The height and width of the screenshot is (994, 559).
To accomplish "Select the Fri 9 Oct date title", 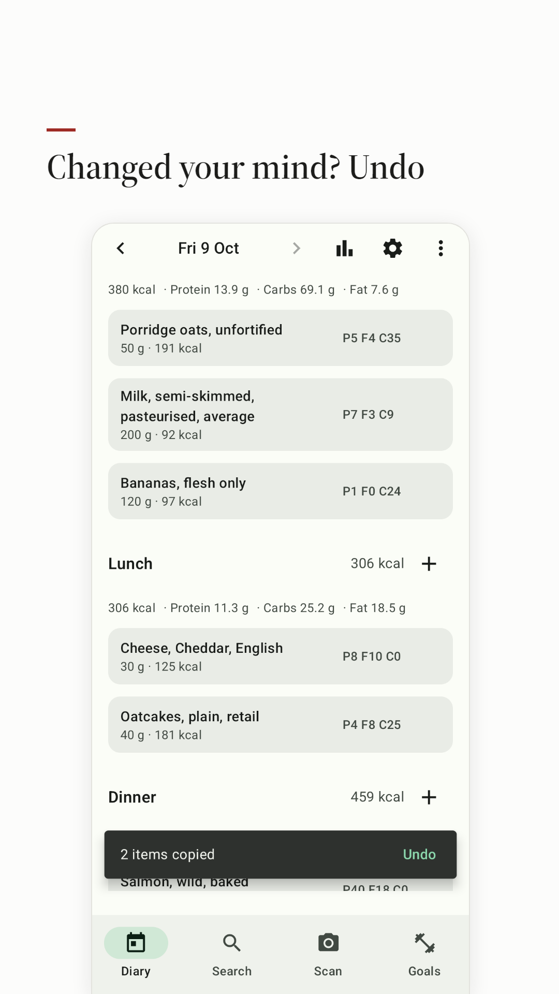I will pyautogui.click(x=209, y=248).
